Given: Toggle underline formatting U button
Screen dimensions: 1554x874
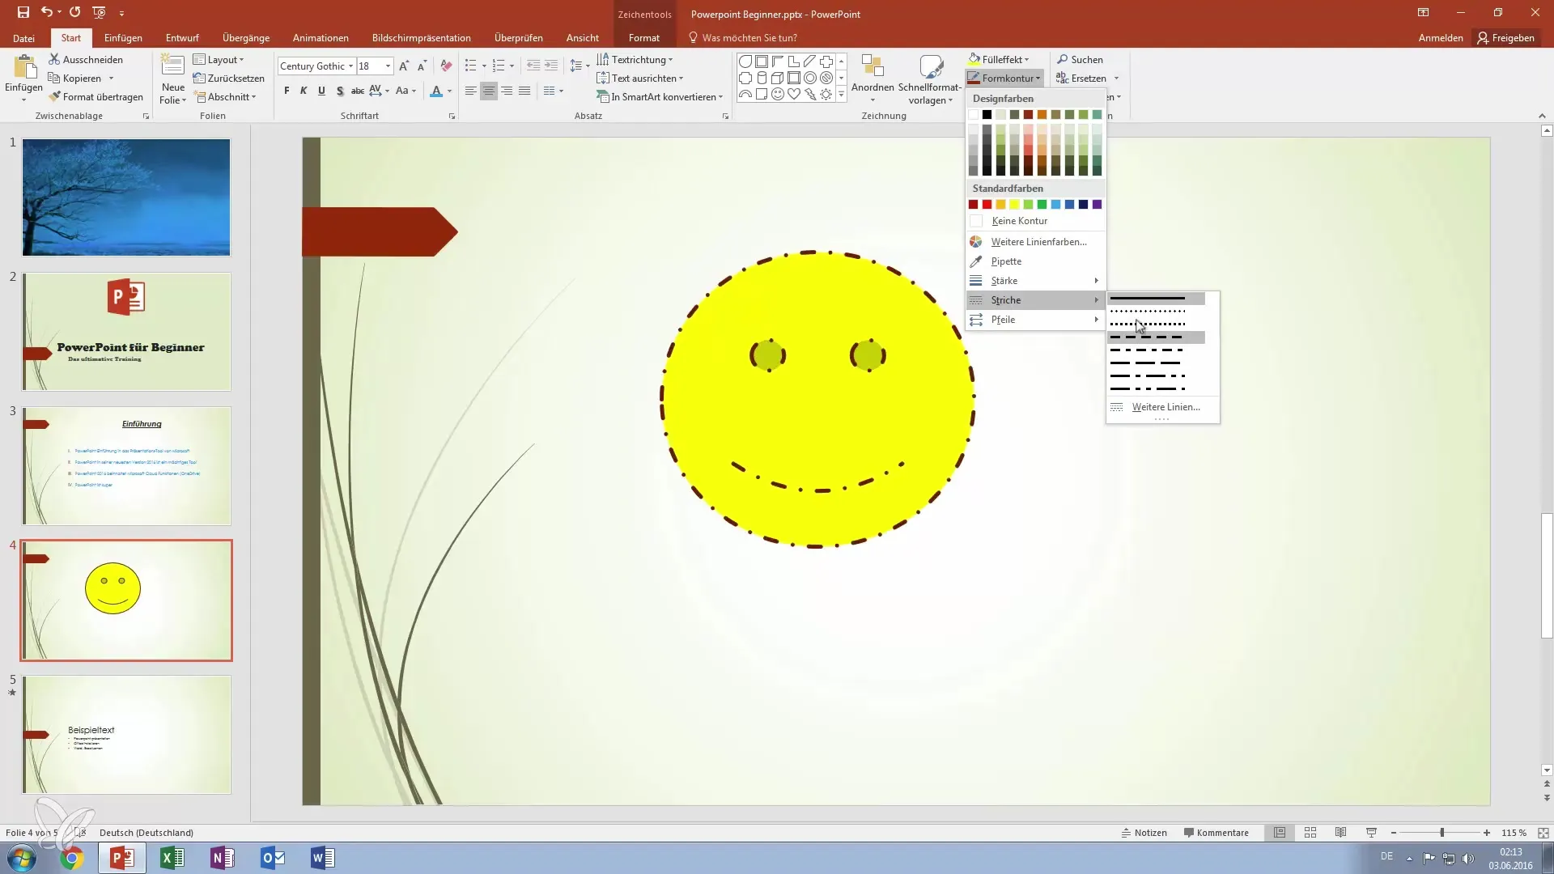Looking at the screenshot, I should pos(321,91).
